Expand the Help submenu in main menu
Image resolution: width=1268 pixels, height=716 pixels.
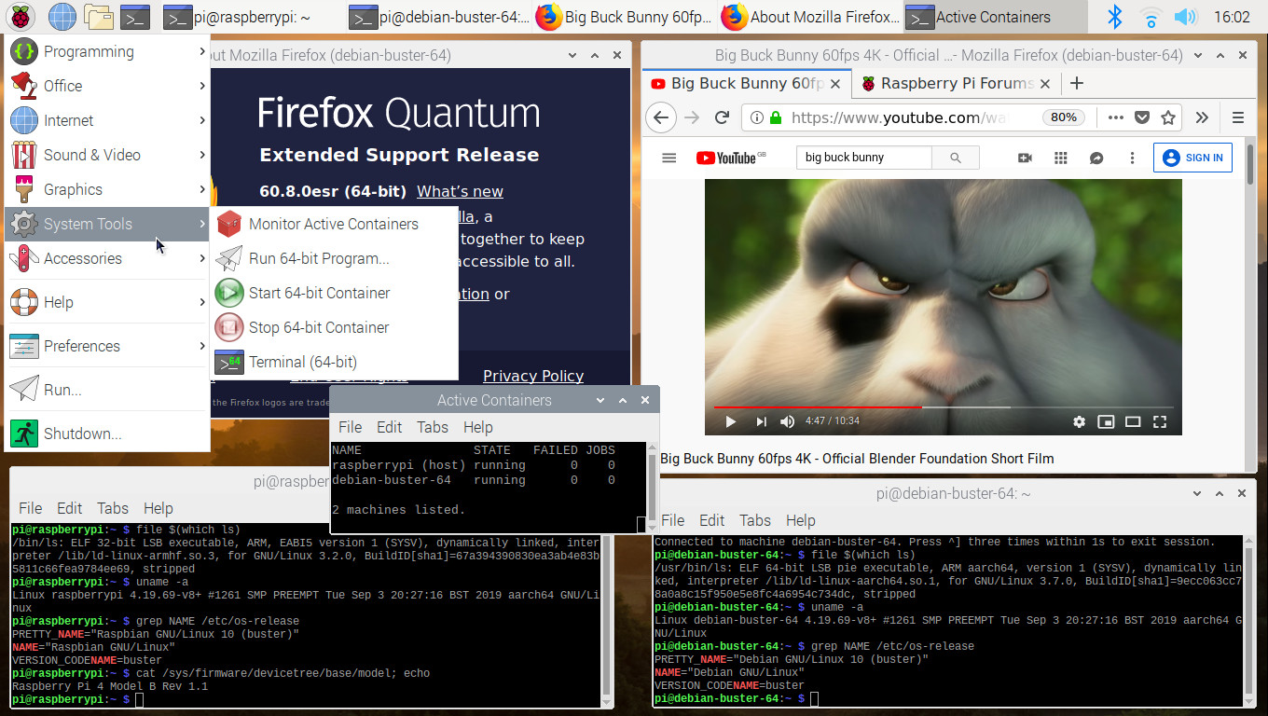[107, 302]
